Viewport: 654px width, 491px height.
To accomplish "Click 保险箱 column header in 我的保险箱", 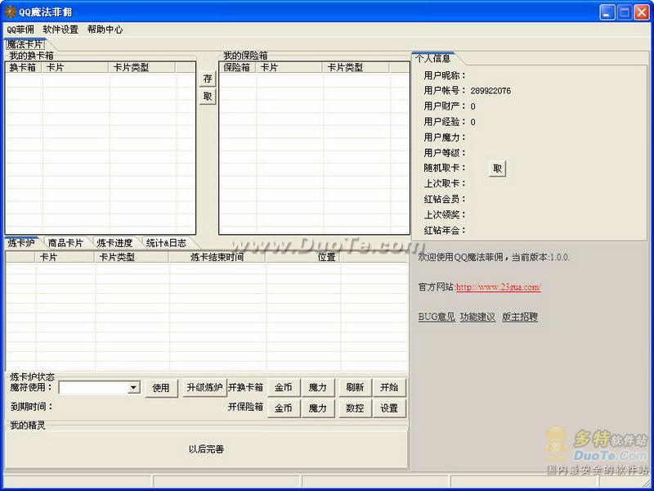I will (238, 68).
